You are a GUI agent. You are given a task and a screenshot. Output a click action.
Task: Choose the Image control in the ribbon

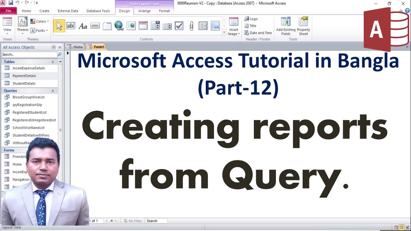(x=215, y=26)
